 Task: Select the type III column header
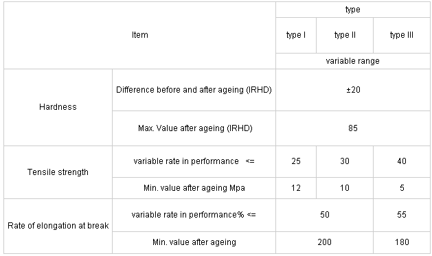[x=401, y=35]
